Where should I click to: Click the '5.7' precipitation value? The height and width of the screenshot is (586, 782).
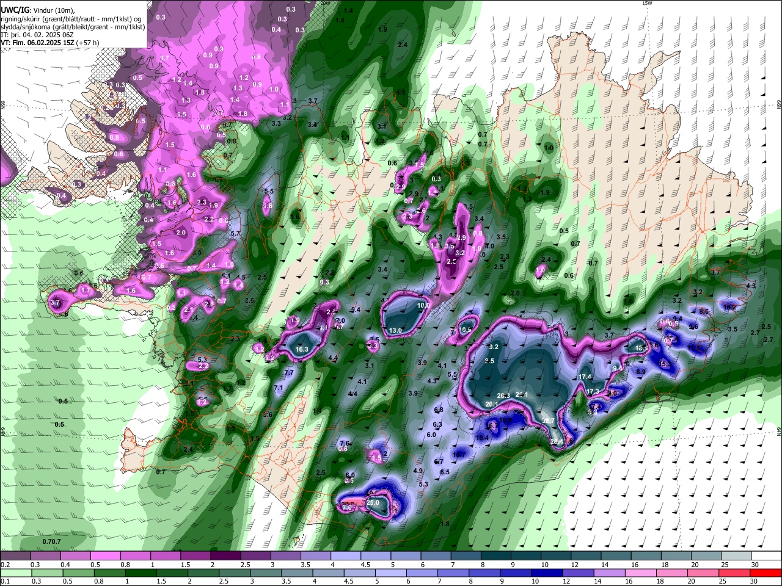pyautogui.click(x=236, y=233)
